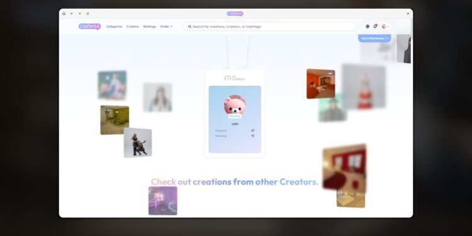The width and height of the screenshot is (472, 236).
Task: Open the purple neon room thumbnail
Action: [x=163, y=201]
